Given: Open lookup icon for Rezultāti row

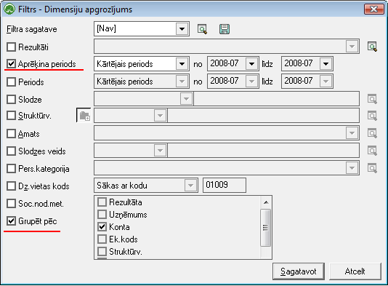Looking at the screenshot, I should point(372,47).
